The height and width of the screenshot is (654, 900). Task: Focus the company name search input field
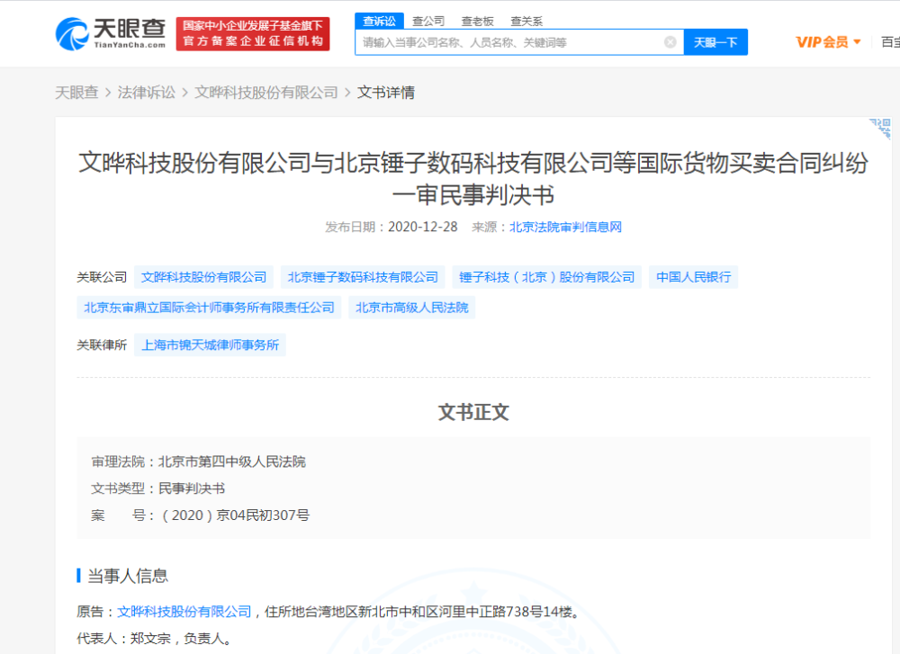point(508,42)
